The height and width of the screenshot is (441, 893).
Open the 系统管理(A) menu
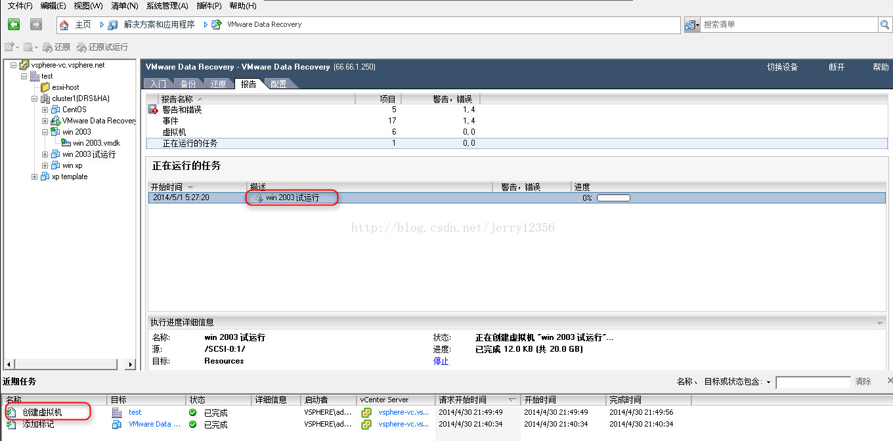167,6
